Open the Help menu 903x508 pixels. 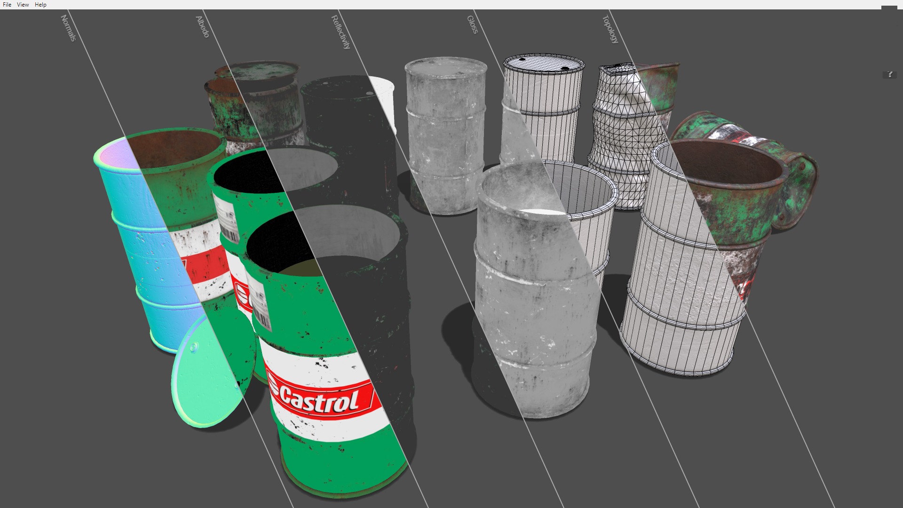click(40, 5)
